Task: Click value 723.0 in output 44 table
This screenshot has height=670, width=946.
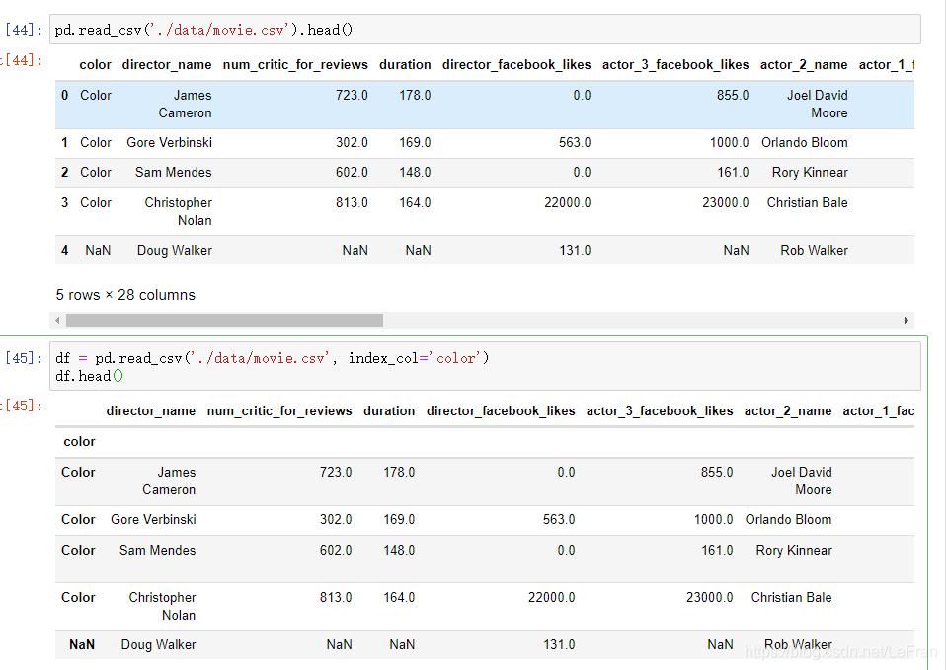Action: click(352, 96)
